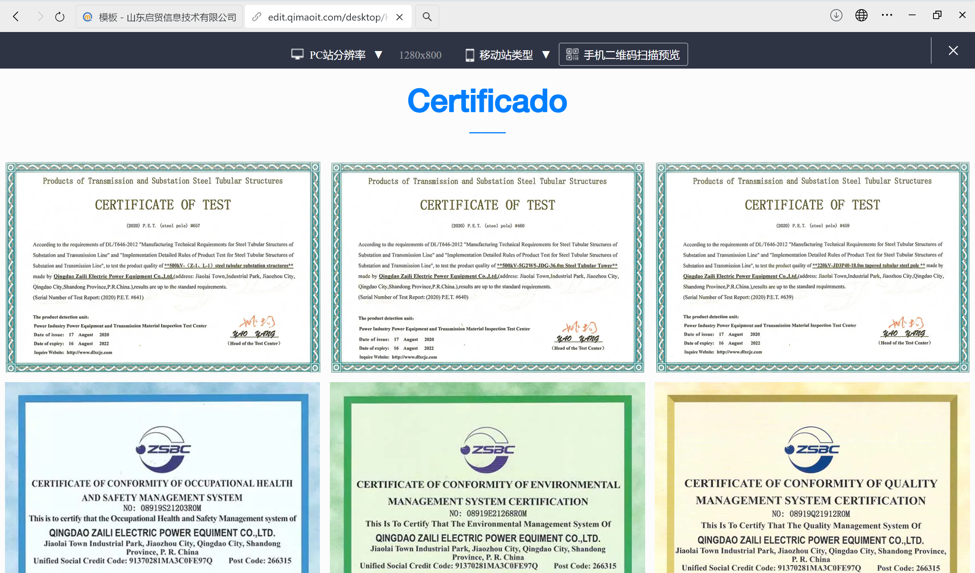Open the downloads icon

pyautogui.click(x=836, y=16)
